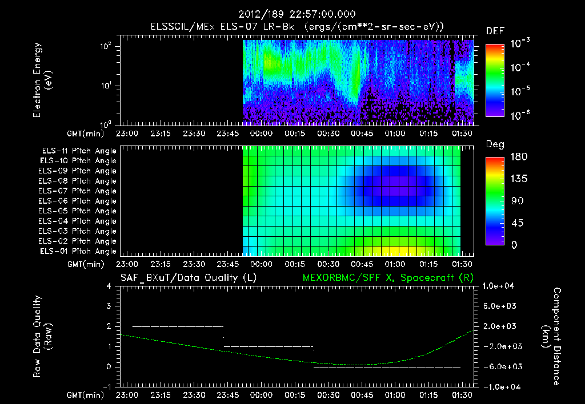Click the Raw Data Quality axis label

pyautogui.click(x=42, y=337)
